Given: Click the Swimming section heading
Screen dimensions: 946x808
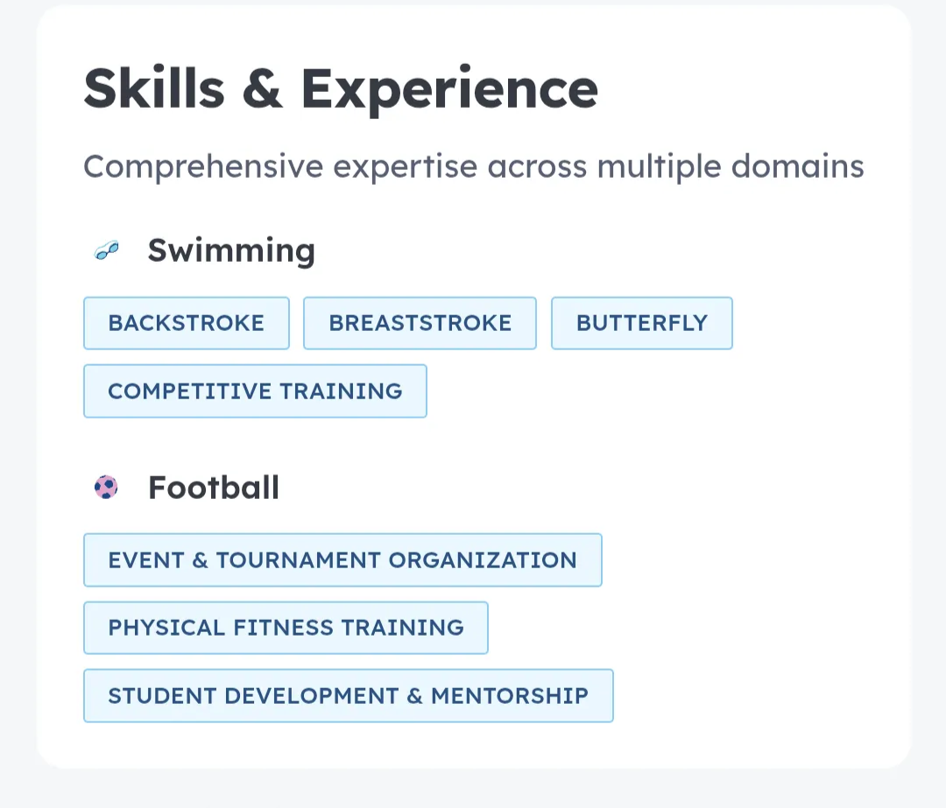Looking at the screenshot, I should tap(231, 250).
